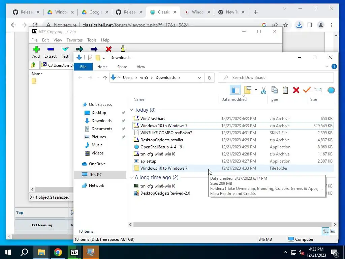
Task: Go up one folder level in Explorer
Action: click(x=105, y=78)
